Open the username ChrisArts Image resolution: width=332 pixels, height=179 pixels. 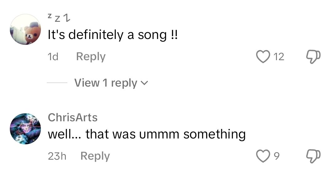(x=73, y=117)
